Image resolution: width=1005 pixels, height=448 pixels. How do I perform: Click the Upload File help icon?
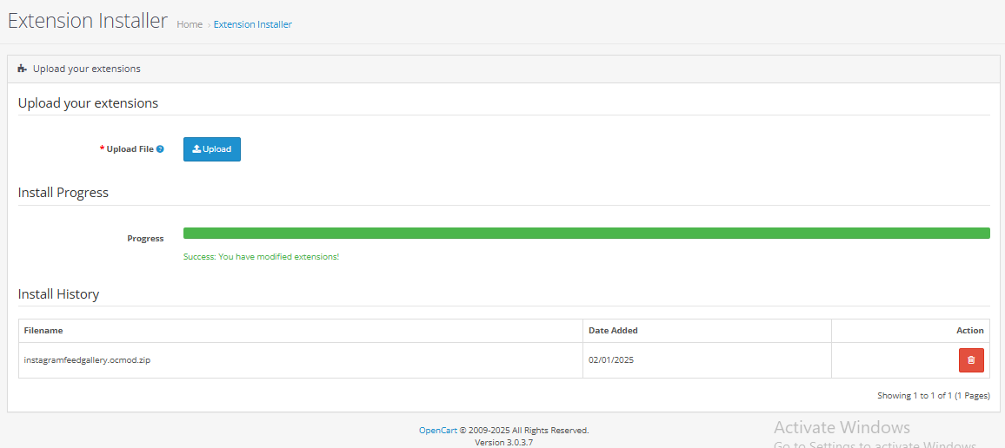[x=160, y=149]
